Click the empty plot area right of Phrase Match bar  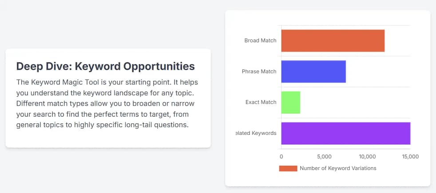[x=377, y=71]
